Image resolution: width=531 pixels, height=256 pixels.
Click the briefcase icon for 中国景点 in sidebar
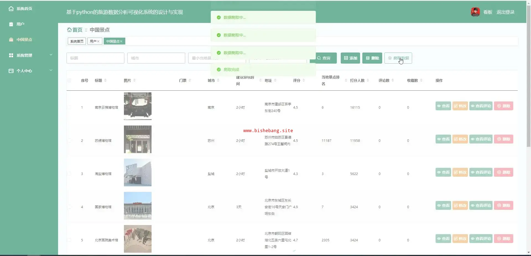coord(11,40)
